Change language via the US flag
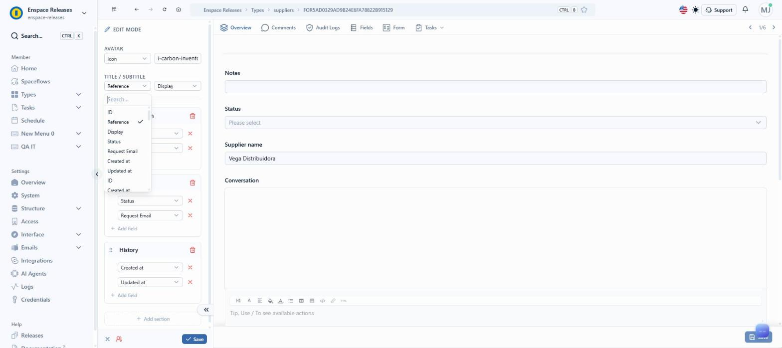The height and width of the screenshot is (348, 782). coord(683,10)
